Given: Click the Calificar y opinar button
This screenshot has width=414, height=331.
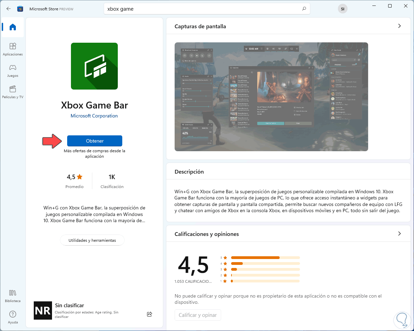Looking at the screenshot, I should [198, 315].
